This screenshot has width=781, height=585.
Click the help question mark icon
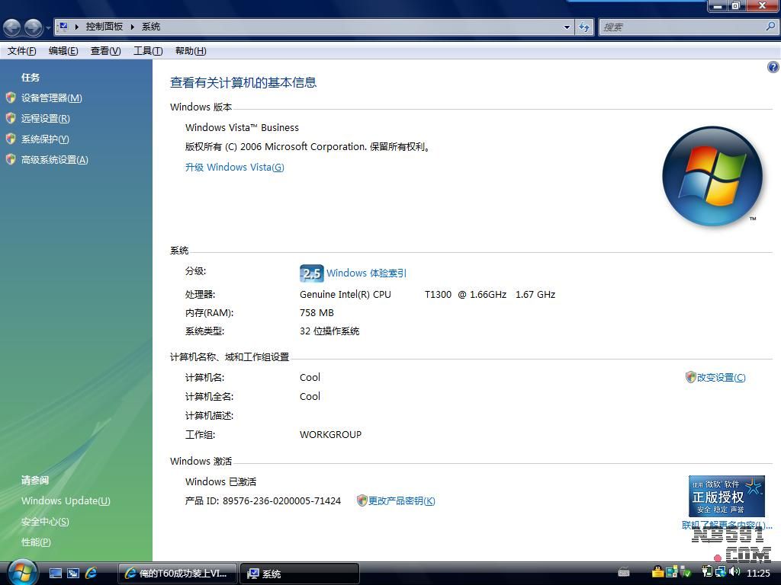773,67
